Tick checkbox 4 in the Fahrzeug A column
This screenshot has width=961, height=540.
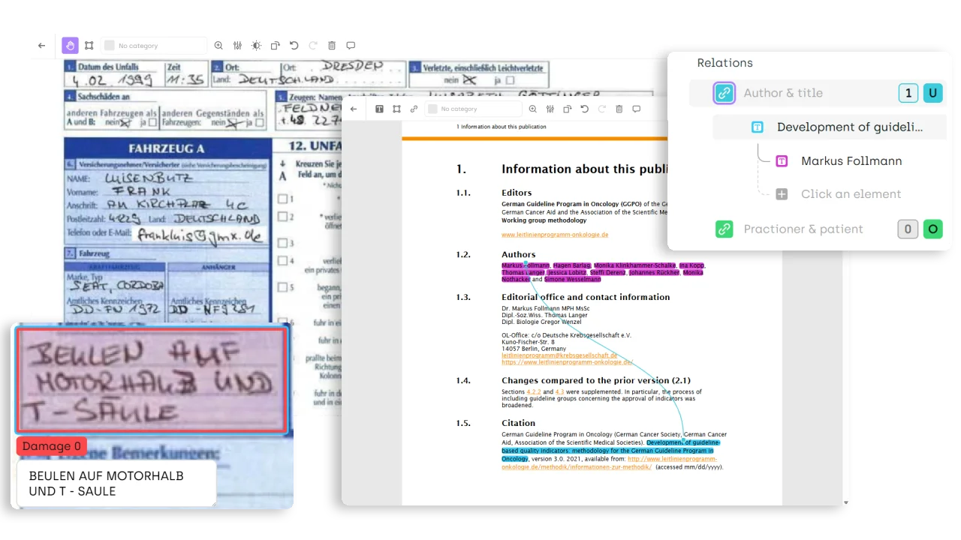(282, 261)
